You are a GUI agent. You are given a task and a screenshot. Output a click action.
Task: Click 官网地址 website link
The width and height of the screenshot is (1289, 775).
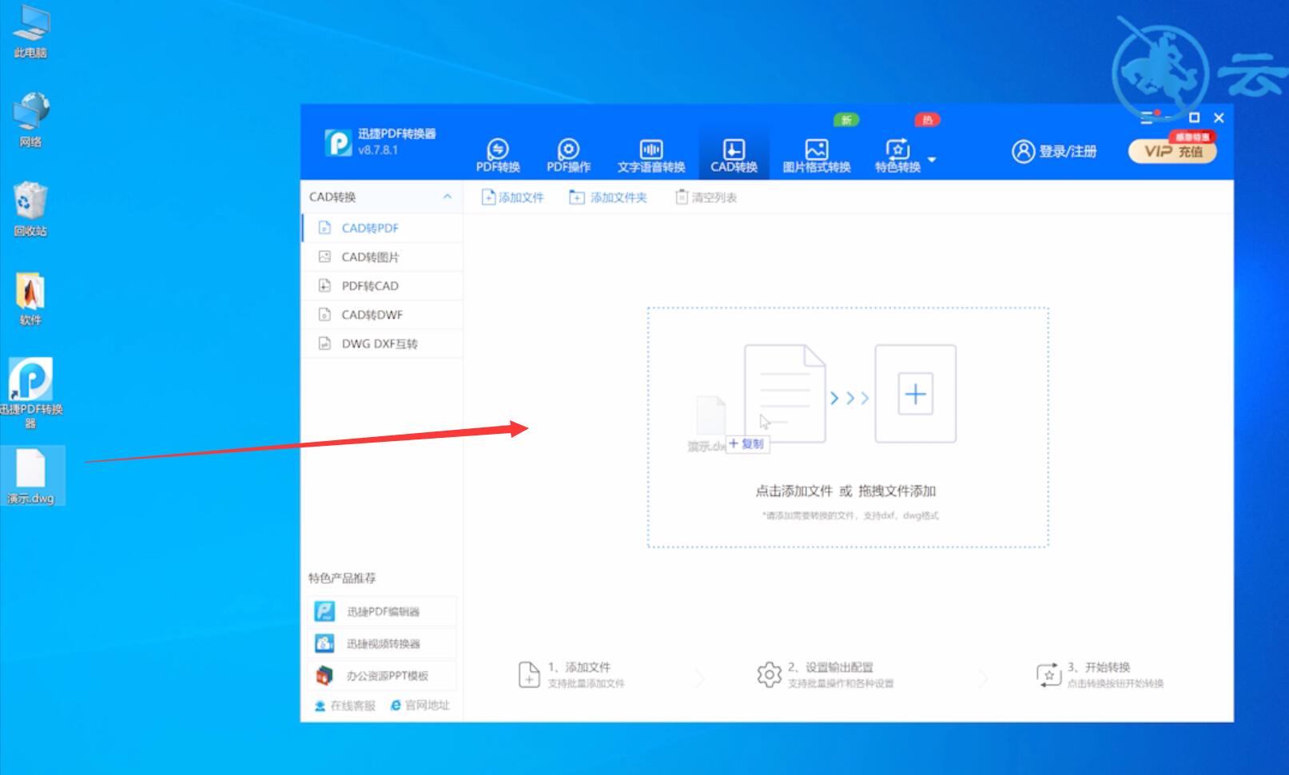click(x=420, y=705)
